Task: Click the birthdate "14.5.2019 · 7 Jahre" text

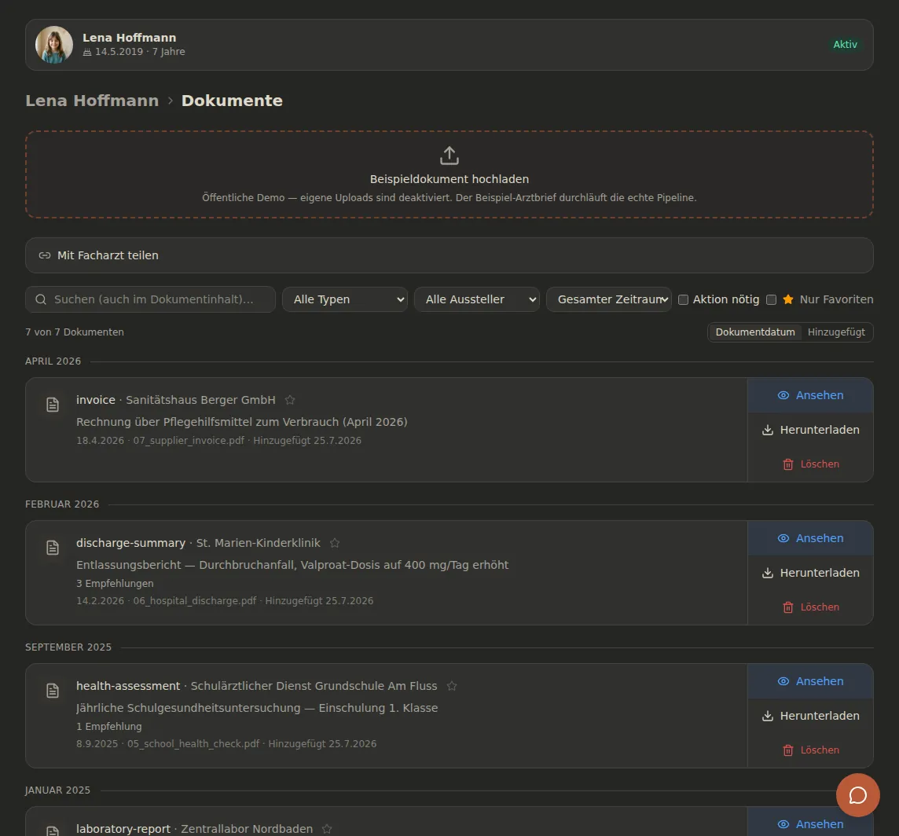Action: [140, 52]
